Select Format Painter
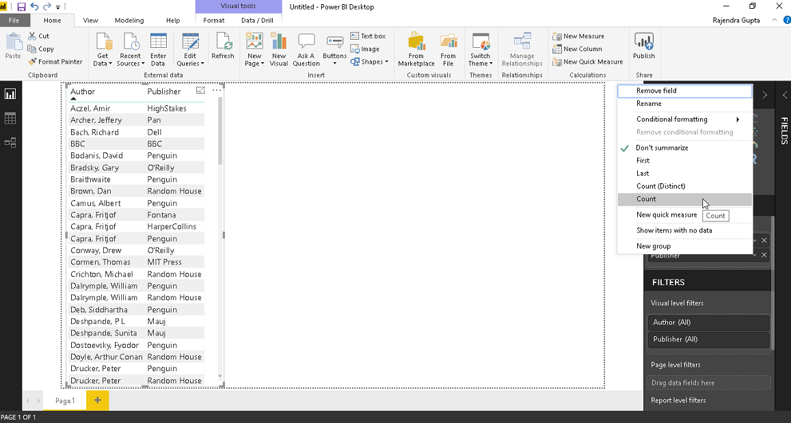 pyautogui.click(x=55, y=62)
